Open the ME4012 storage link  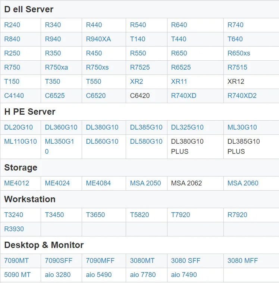(16, 183)
